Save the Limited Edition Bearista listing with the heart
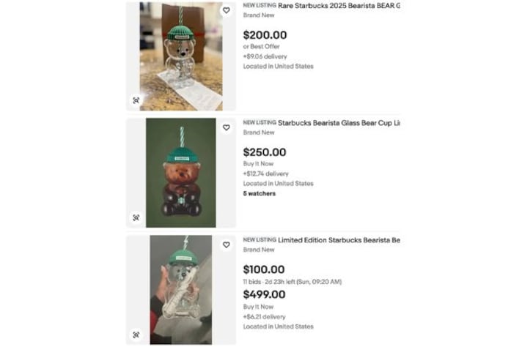 click(226, 245)
